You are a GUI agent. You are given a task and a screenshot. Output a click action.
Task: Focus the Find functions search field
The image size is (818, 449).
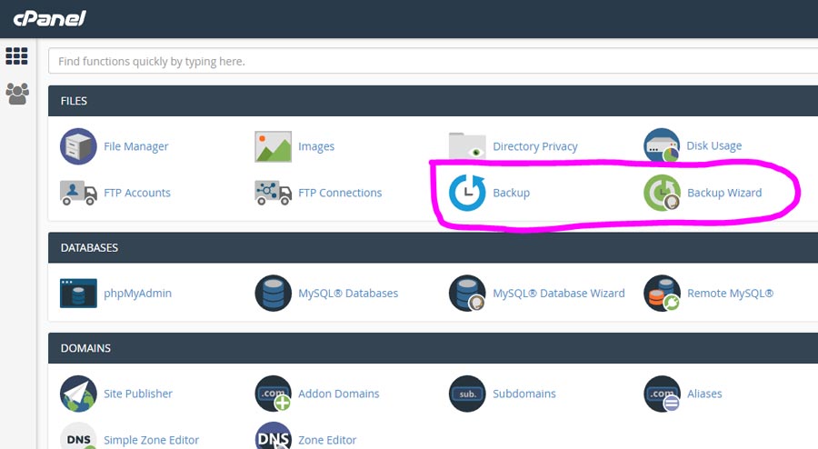(x=433, y=61)
